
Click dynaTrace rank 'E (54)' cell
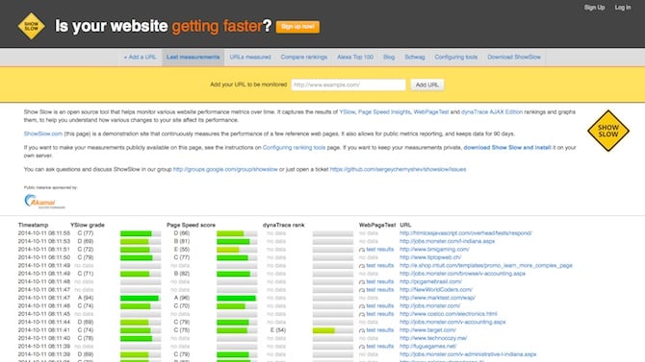pyautogui.click(x=277, y=330)
